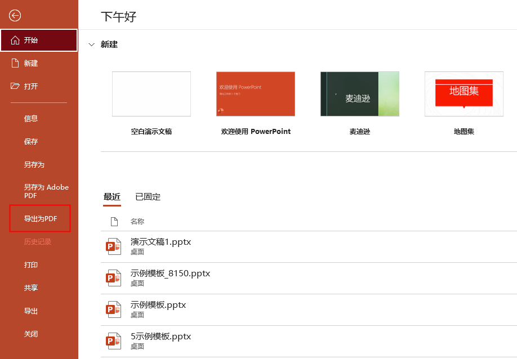Click the 空白演示文稿 label
The image size is (517, 359).
151,132
